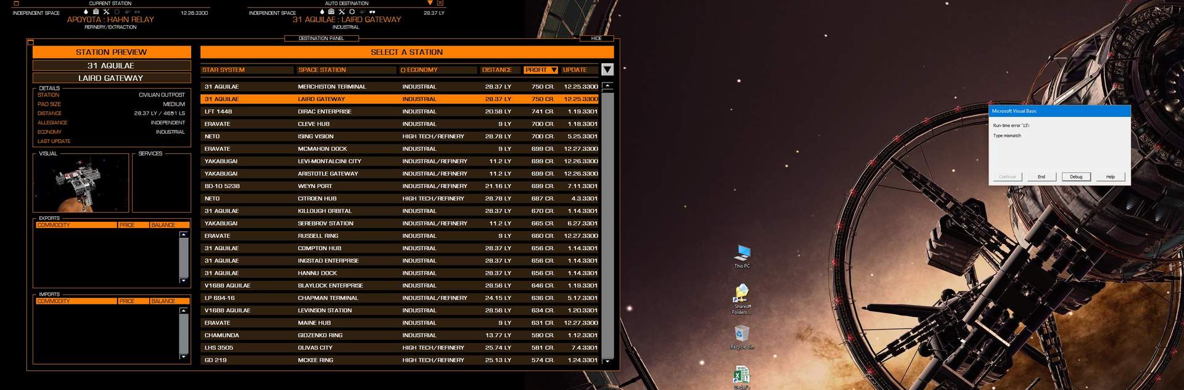Click the Exports list scroll-up arrow
Viewport: 1184px width, 390px height.
(x=183, y=235)
